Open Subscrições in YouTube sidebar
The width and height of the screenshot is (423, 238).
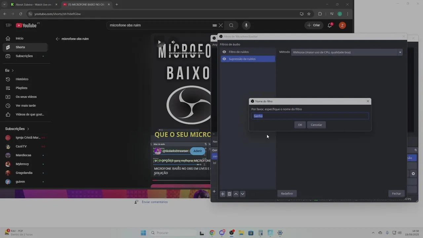pos(25,56)
